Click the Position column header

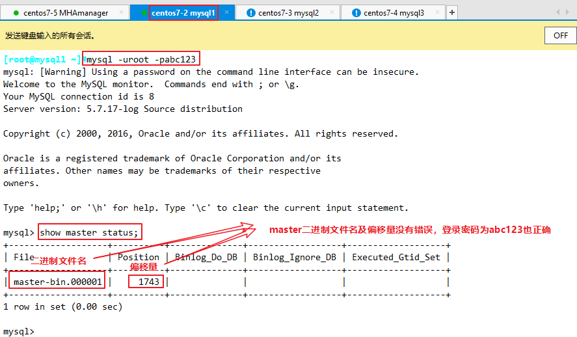click(x=139, y=257)
